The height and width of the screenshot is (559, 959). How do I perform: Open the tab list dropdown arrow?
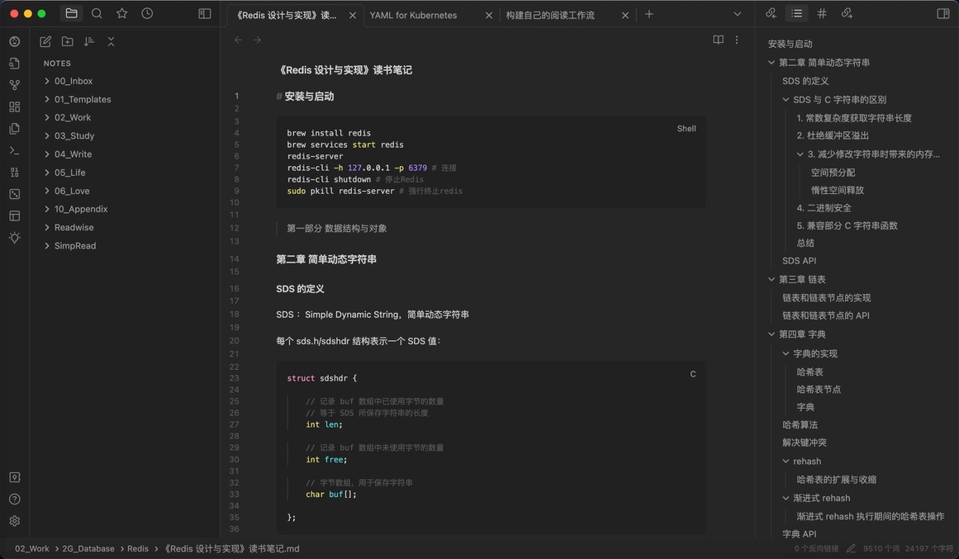point(737,14)
